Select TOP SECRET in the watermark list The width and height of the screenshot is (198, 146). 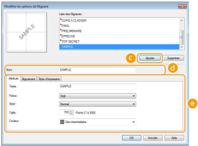119,42
